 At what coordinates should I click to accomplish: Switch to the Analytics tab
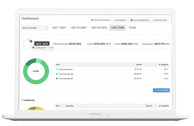tap(121, 20)
